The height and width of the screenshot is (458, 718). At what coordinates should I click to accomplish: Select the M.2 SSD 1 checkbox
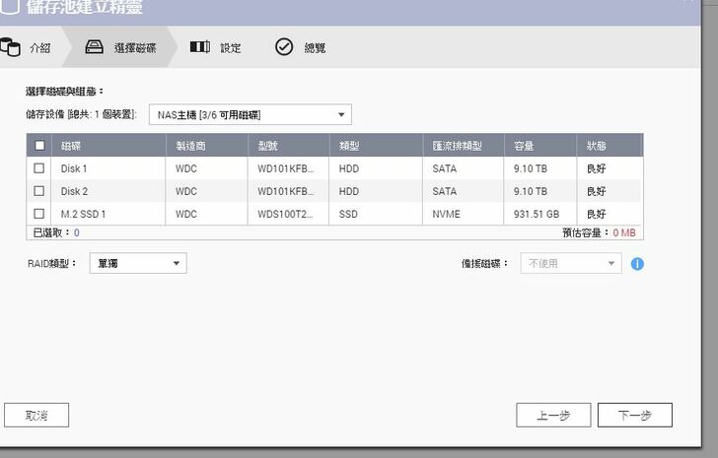[39, 214]
